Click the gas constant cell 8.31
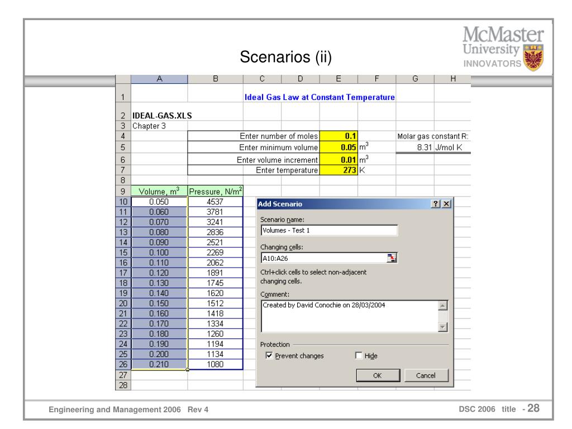Viewport: 572px width, 429px height. (415, 147)
